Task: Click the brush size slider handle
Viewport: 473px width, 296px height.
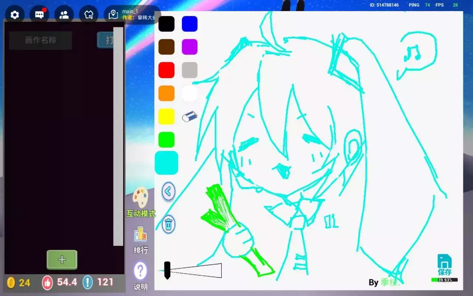Action: (x=167, y=270)
